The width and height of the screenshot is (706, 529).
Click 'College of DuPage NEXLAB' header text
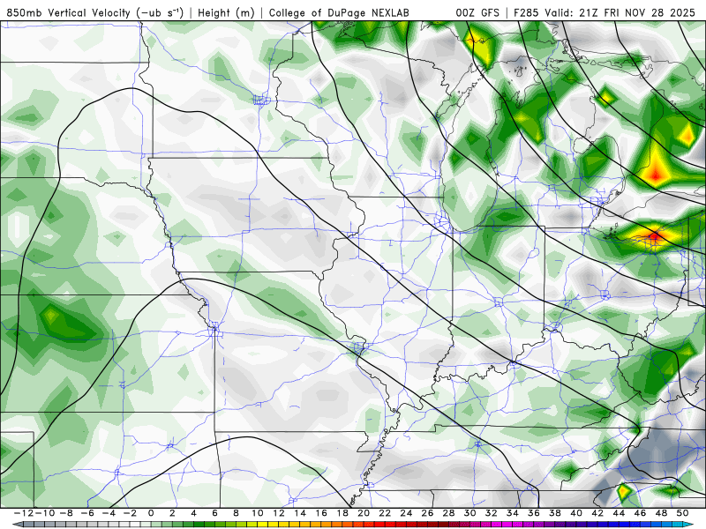coord(339,12)
